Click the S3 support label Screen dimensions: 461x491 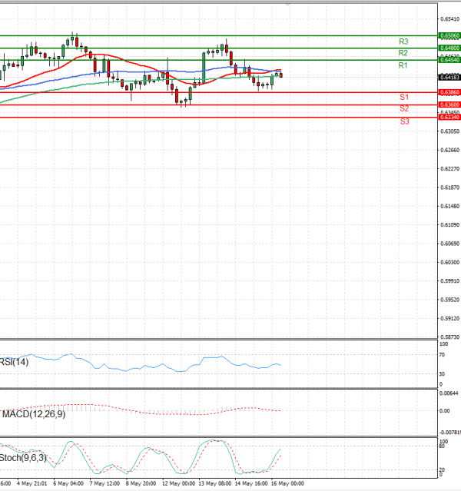403,121
